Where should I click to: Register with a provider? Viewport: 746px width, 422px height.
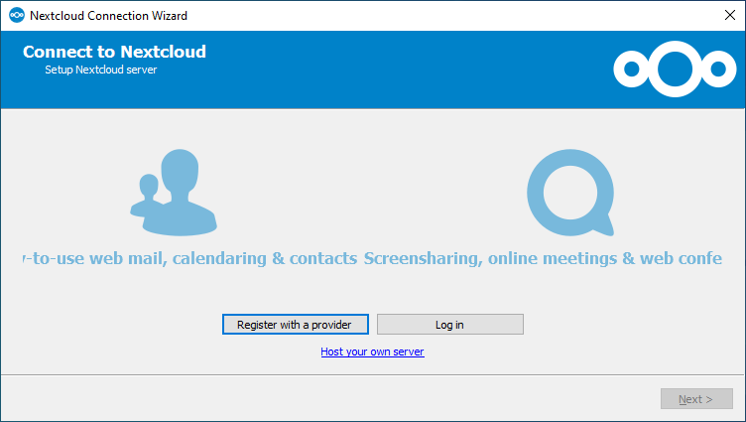pos(295,325)
